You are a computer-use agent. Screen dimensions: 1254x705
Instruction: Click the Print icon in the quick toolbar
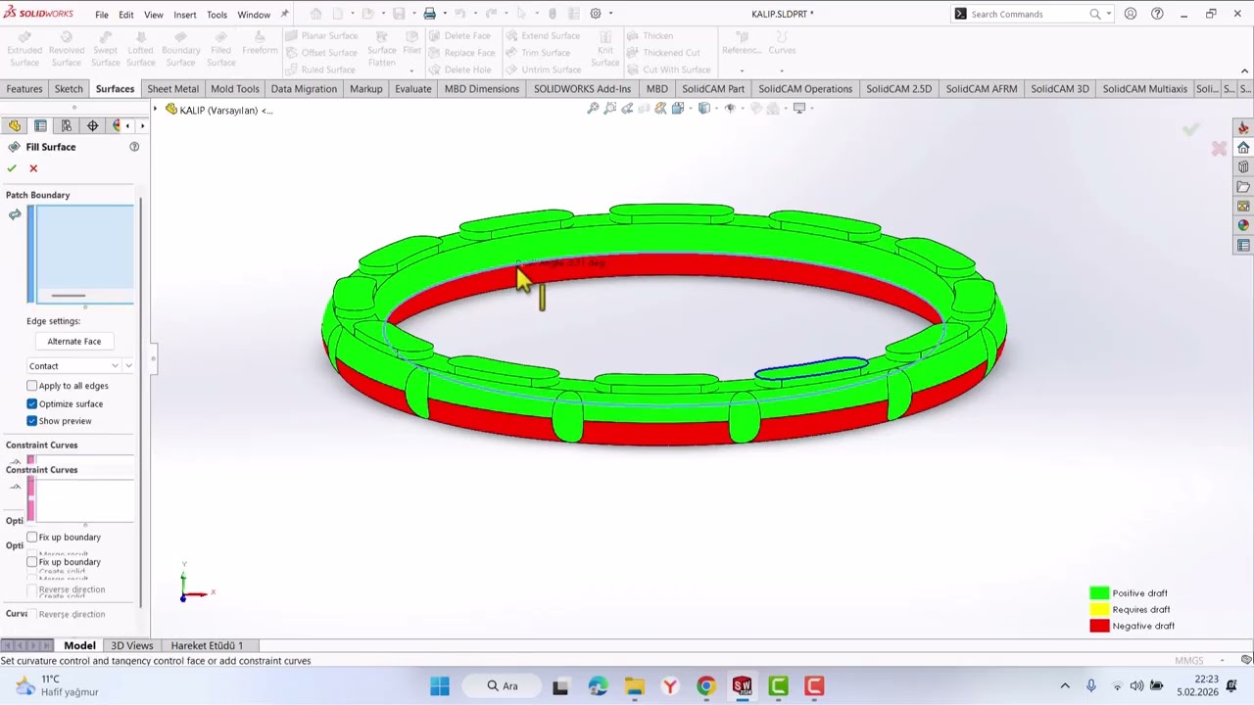point(429,14)
